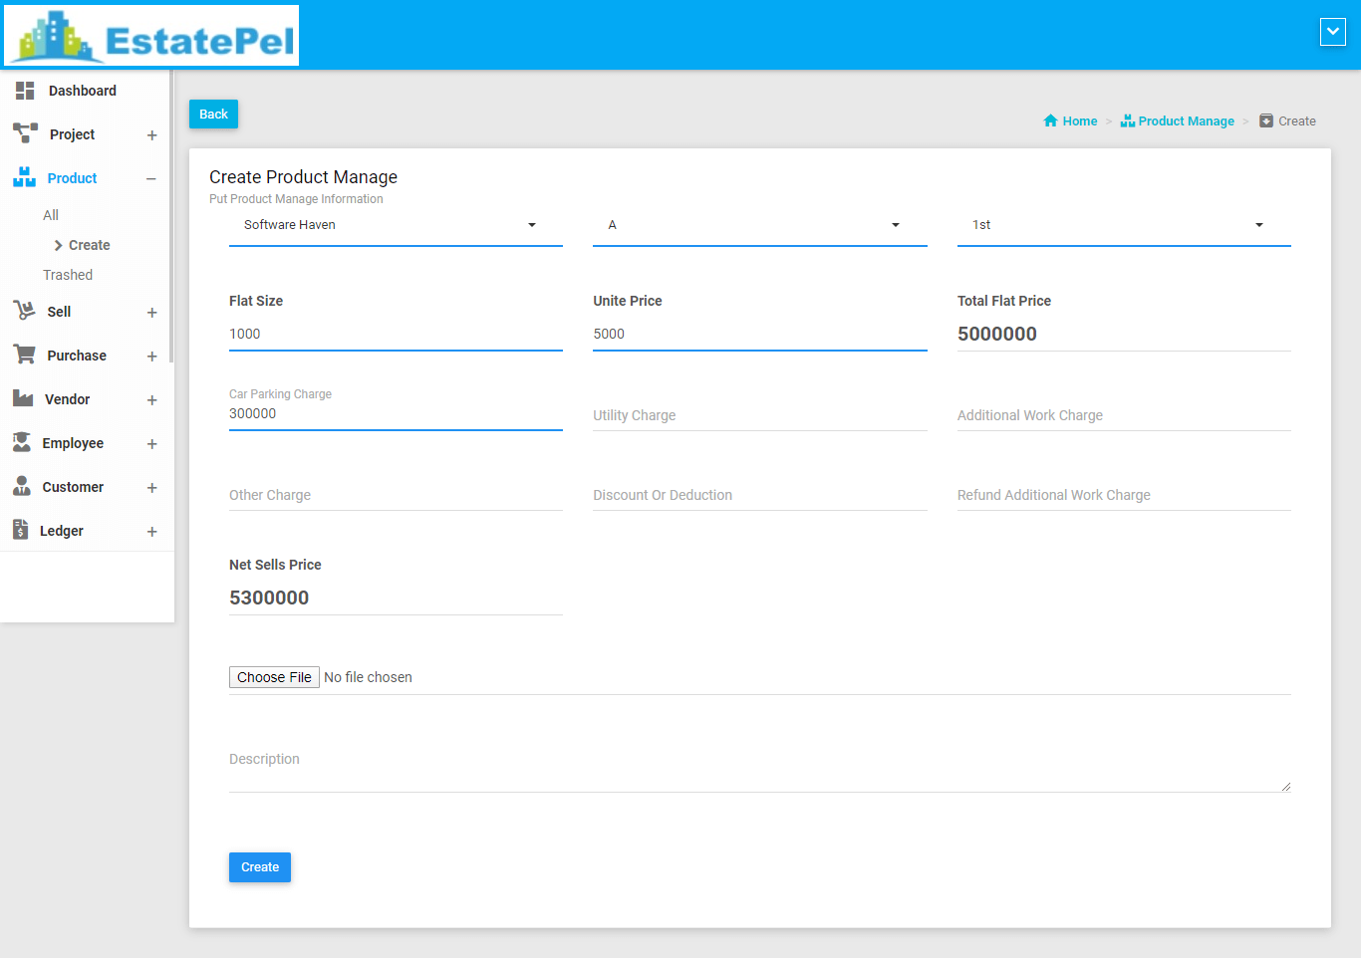Screen dimensions: 1361x958
Task: Open the Software Haven project dropdown
Action: click(x=396, y=225)
